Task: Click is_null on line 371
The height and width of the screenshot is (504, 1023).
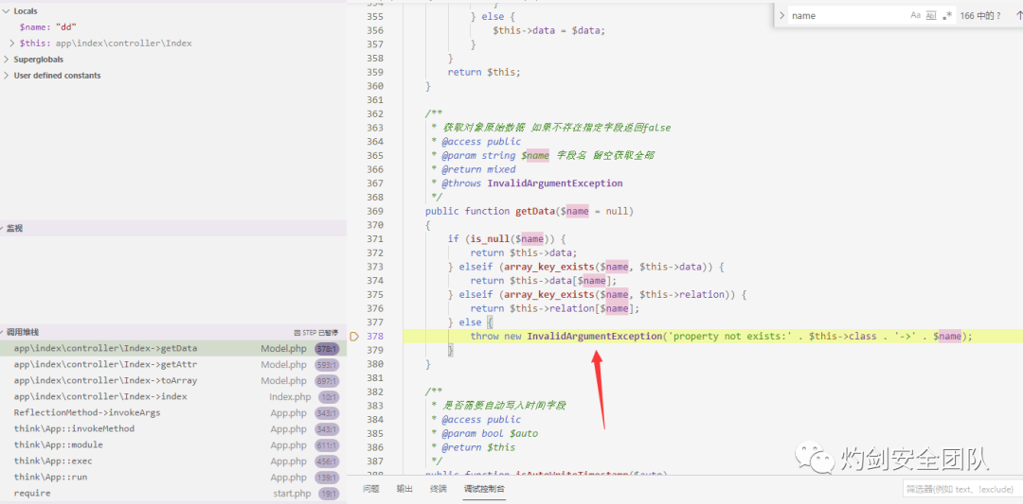Action: (490, 239)
